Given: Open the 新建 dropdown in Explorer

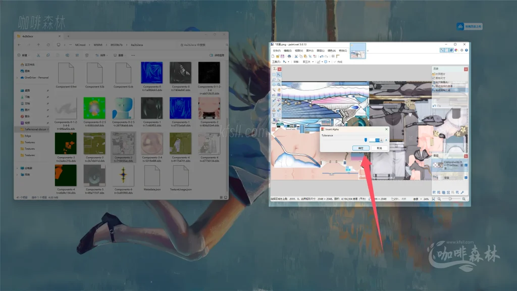Looking at the screenshot, I should click(x=23, y=55).
